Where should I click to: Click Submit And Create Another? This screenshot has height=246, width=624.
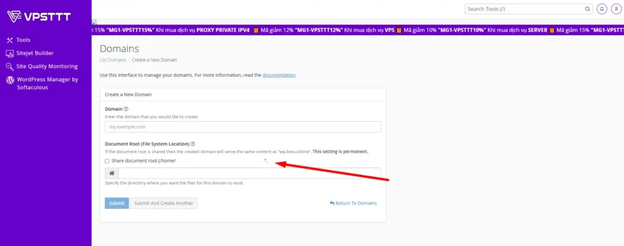[x=163, y=203]
